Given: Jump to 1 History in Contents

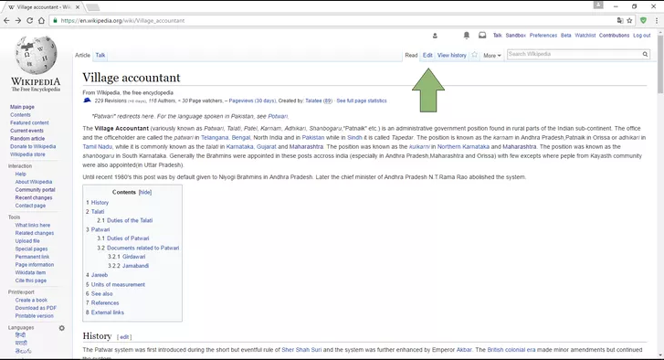Looking at the screenshot, I should (97, 203).
